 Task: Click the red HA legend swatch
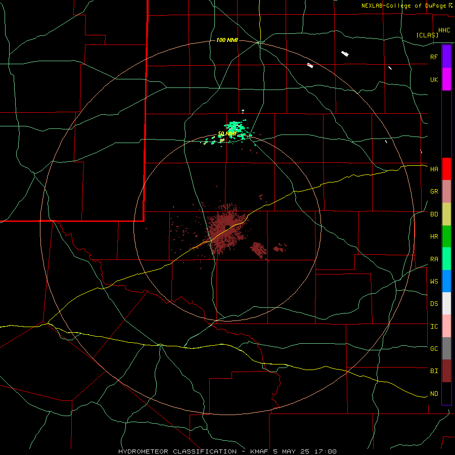click(446, 169)
